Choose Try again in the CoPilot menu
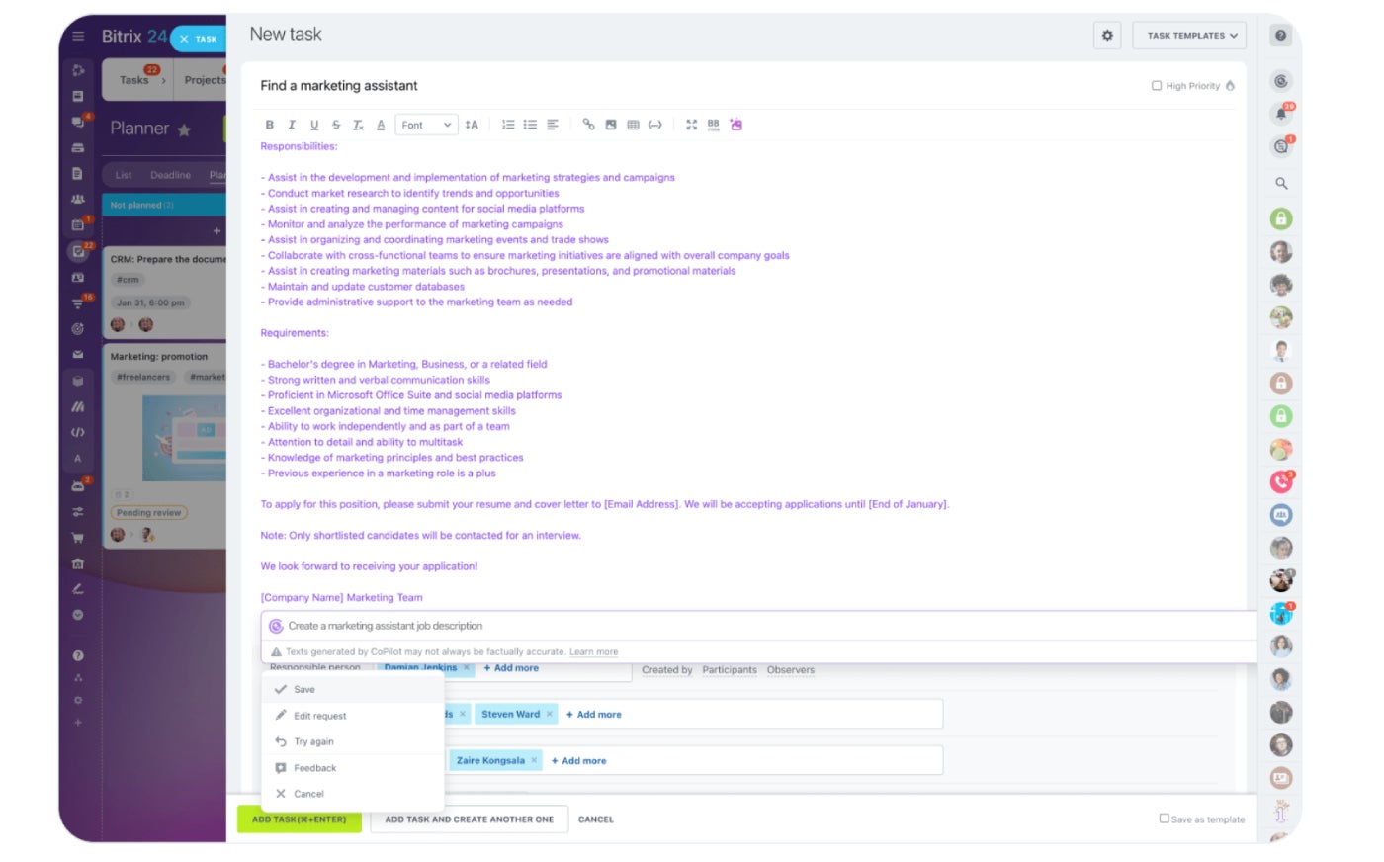The height and width of the screenshot is (862, 1384). 353,741
